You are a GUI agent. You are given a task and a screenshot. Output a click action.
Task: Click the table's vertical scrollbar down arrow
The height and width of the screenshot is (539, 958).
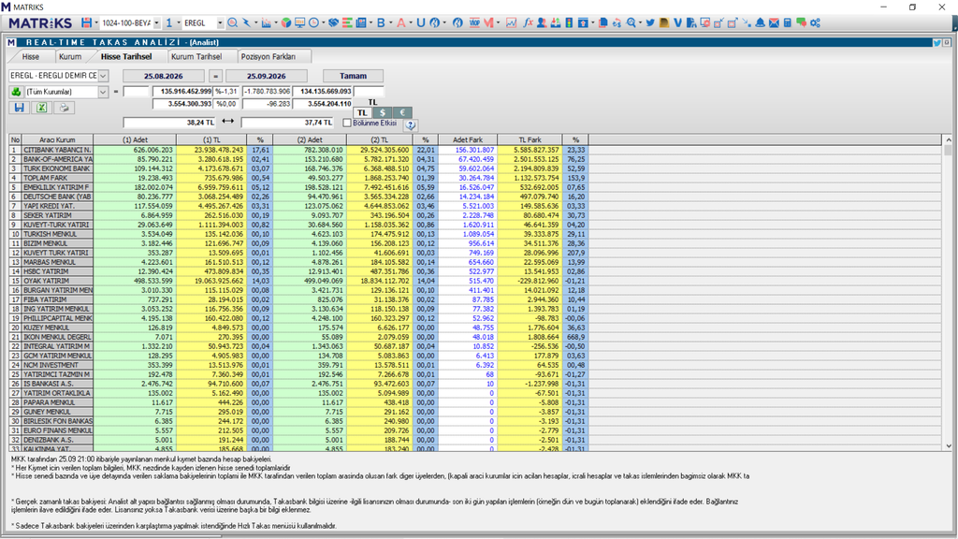point(949,446)
